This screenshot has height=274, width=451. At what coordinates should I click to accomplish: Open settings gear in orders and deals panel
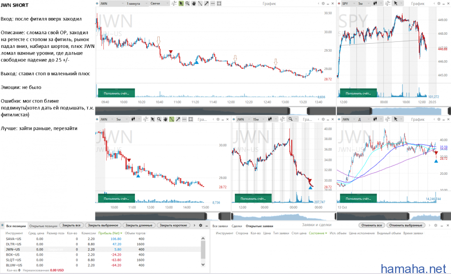(435, 226)
